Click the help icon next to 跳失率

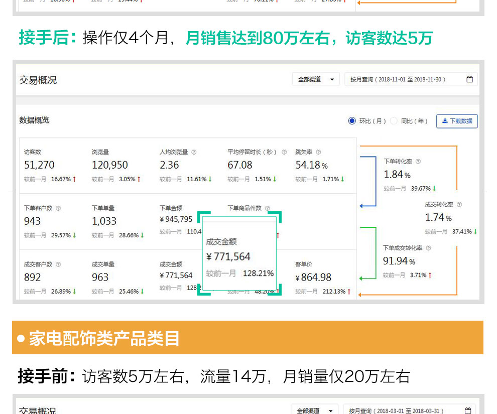click(319, 152)
